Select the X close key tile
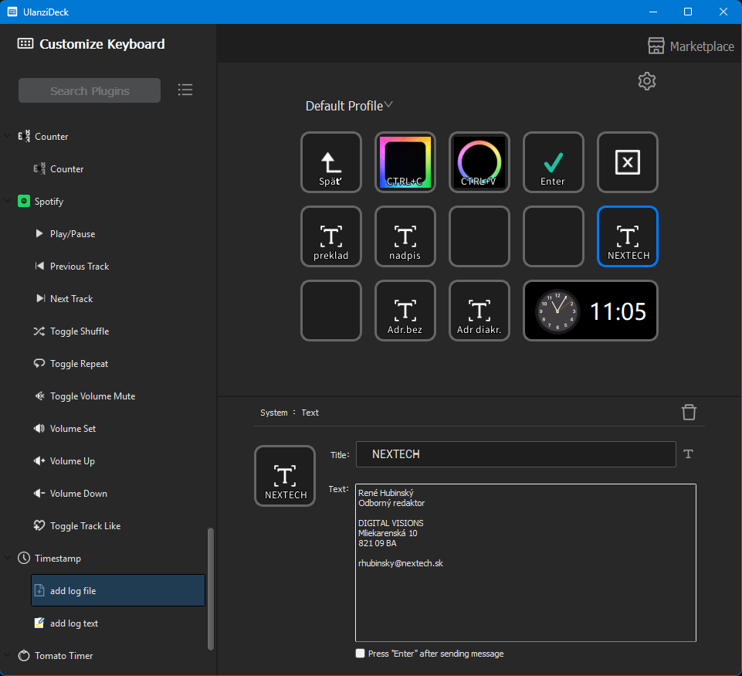The image size is (742, 676). coord(627,162)
